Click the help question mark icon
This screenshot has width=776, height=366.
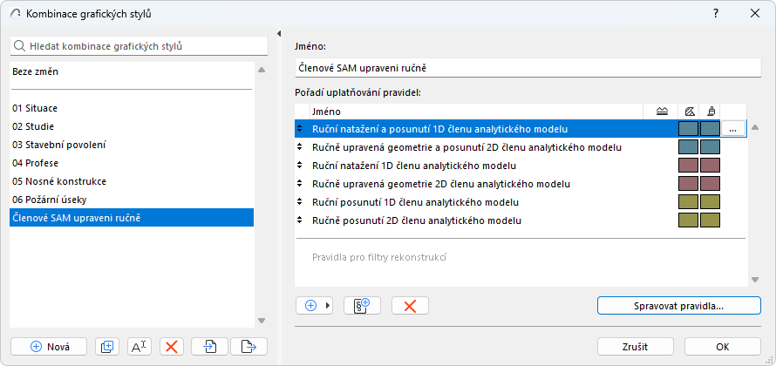pyautogui.click(x=715, y=13)
